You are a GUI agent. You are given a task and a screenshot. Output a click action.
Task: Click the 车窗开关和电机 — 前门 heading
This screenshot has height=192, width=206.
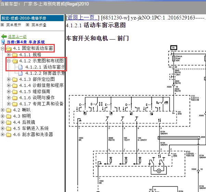(97, 39)
